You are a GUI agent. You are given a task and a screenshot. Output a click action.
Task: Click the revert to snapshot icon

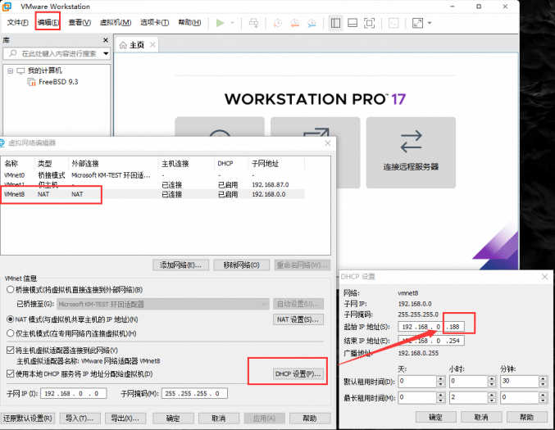coord(294,23)
